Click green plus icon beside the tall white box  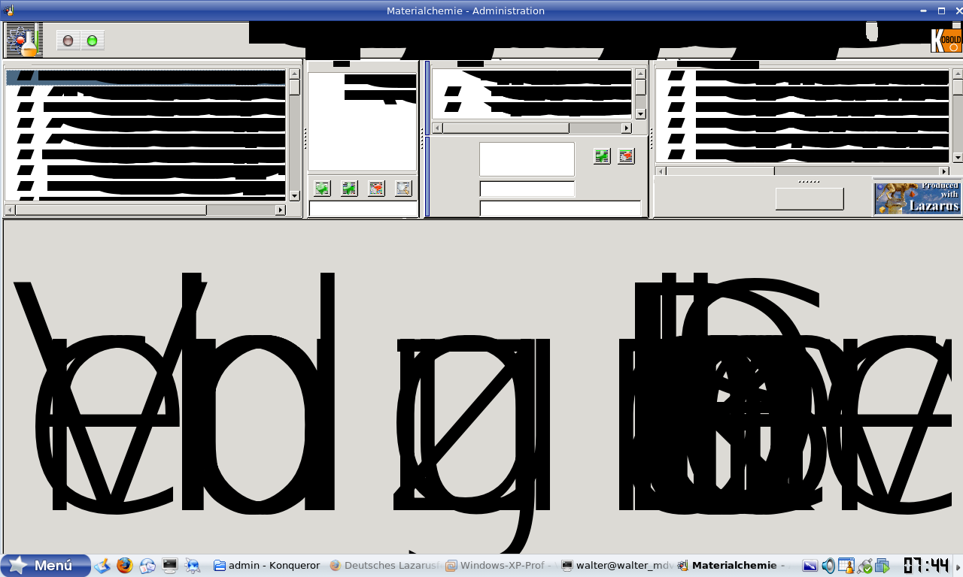coord(602,156)
